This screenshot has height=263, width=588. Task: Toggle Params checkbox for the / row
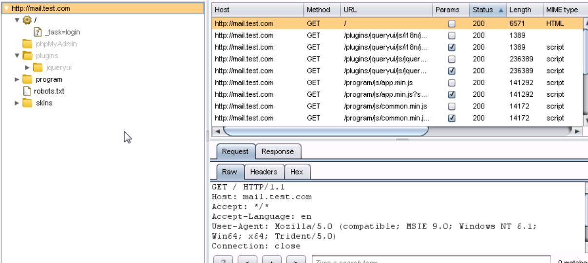click(x=451, y=23)
